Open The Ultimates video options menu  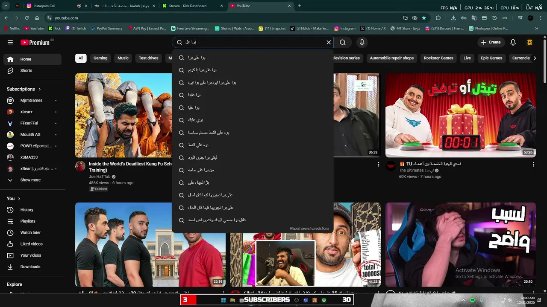coord(533,164)
